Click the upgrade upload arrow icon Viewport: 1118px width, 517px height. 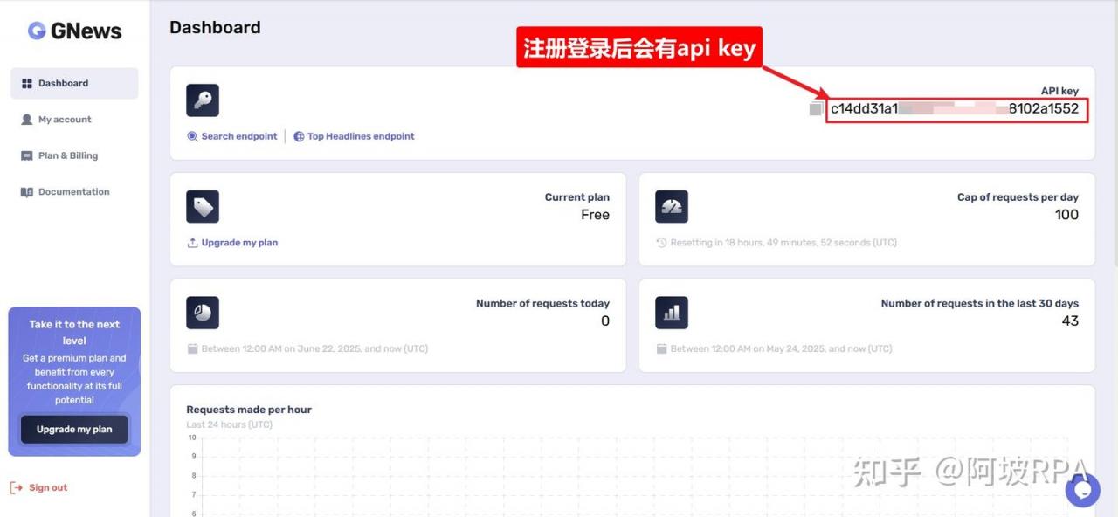click(192, 243)
